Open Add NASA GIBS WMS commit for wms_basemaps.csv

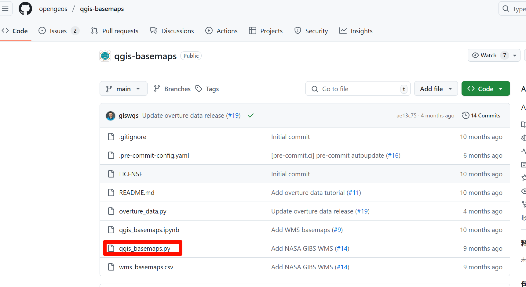(x=302, y=267)
